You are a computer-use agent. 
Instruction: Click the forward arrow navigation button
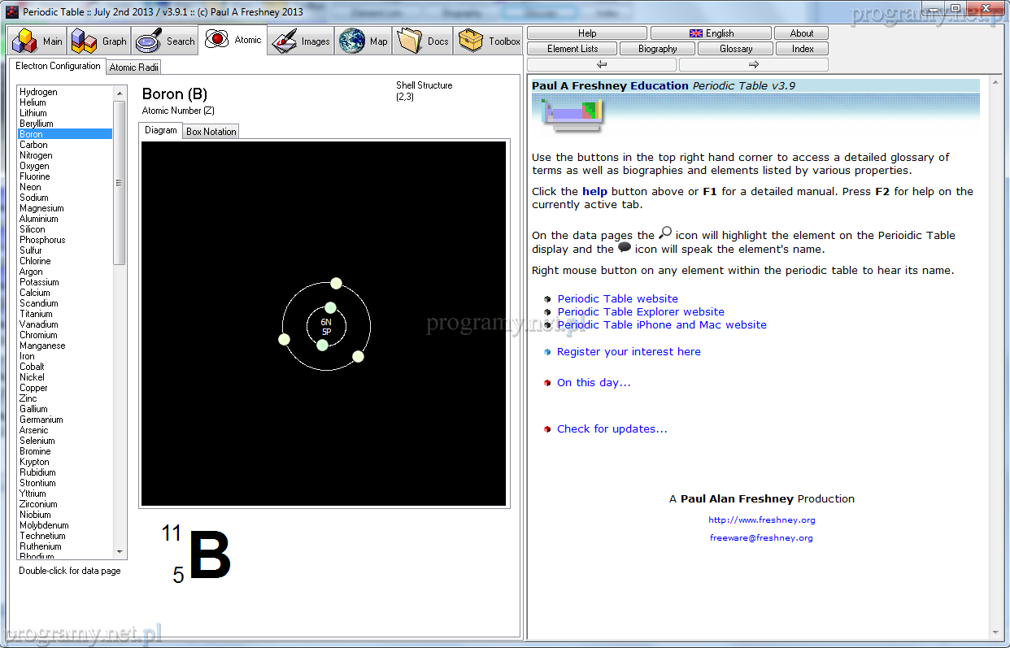[x=753, y=64]
